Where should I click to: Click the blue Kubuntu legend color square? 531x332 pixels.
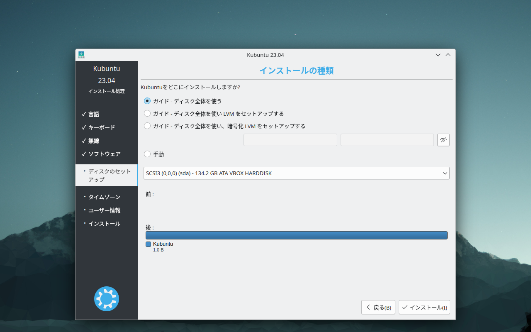(x=148, y=244)
